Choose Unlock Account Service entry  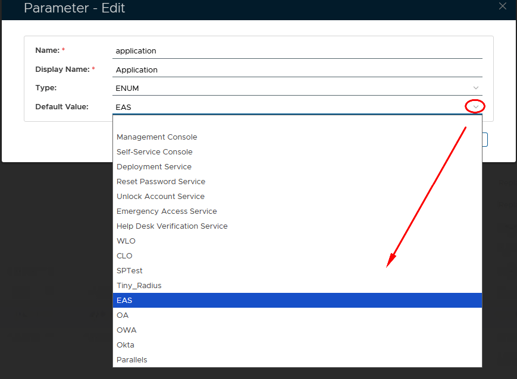pos(161,197)
